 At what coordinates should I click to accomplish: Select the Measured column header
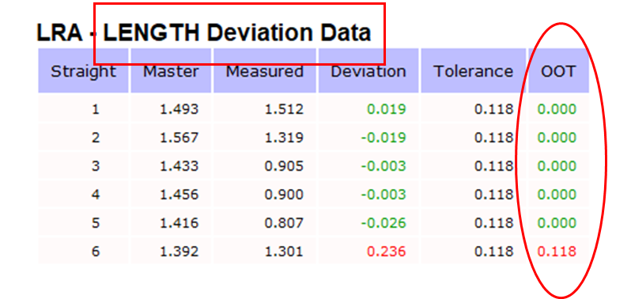(264, 72)
